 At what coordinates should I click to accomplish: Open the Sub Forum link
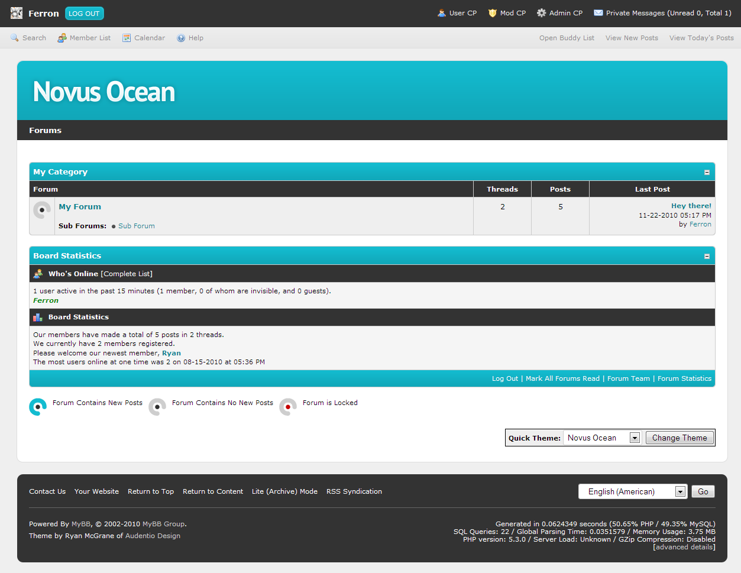[x=137, y=226]
